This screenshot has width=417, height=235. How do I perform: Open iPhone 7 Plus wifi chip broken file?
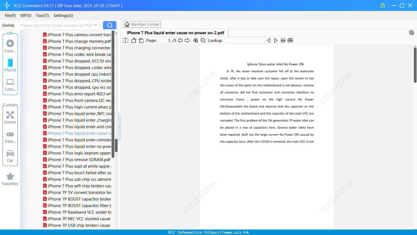point(77,186)
